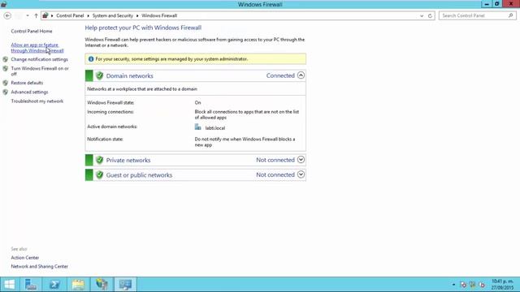Screen dimensions: 520x292
Task: Open Troubleshoot my network
Action: click(37, 101)
